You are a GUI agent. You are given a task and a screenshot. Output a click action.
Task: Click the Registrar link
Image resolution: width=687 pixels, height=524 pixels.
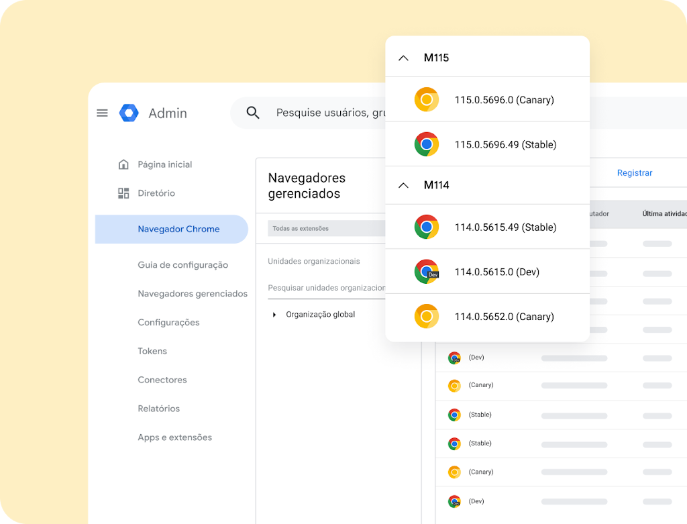pos(634,173)
